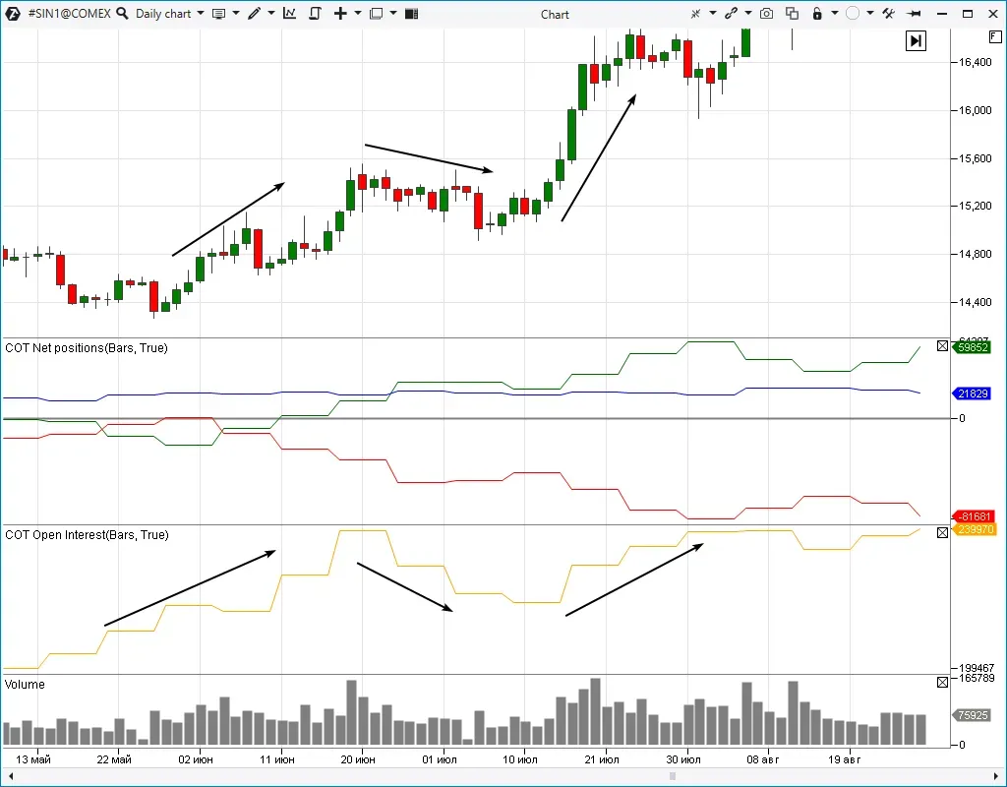Click the #SIN1@COMEX instrument name

tap(70, 14)
